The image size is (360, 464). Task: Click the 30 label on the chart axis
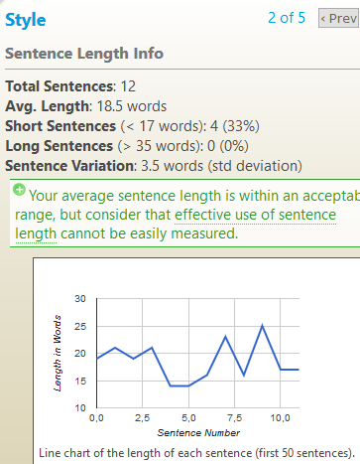(80, 299)
